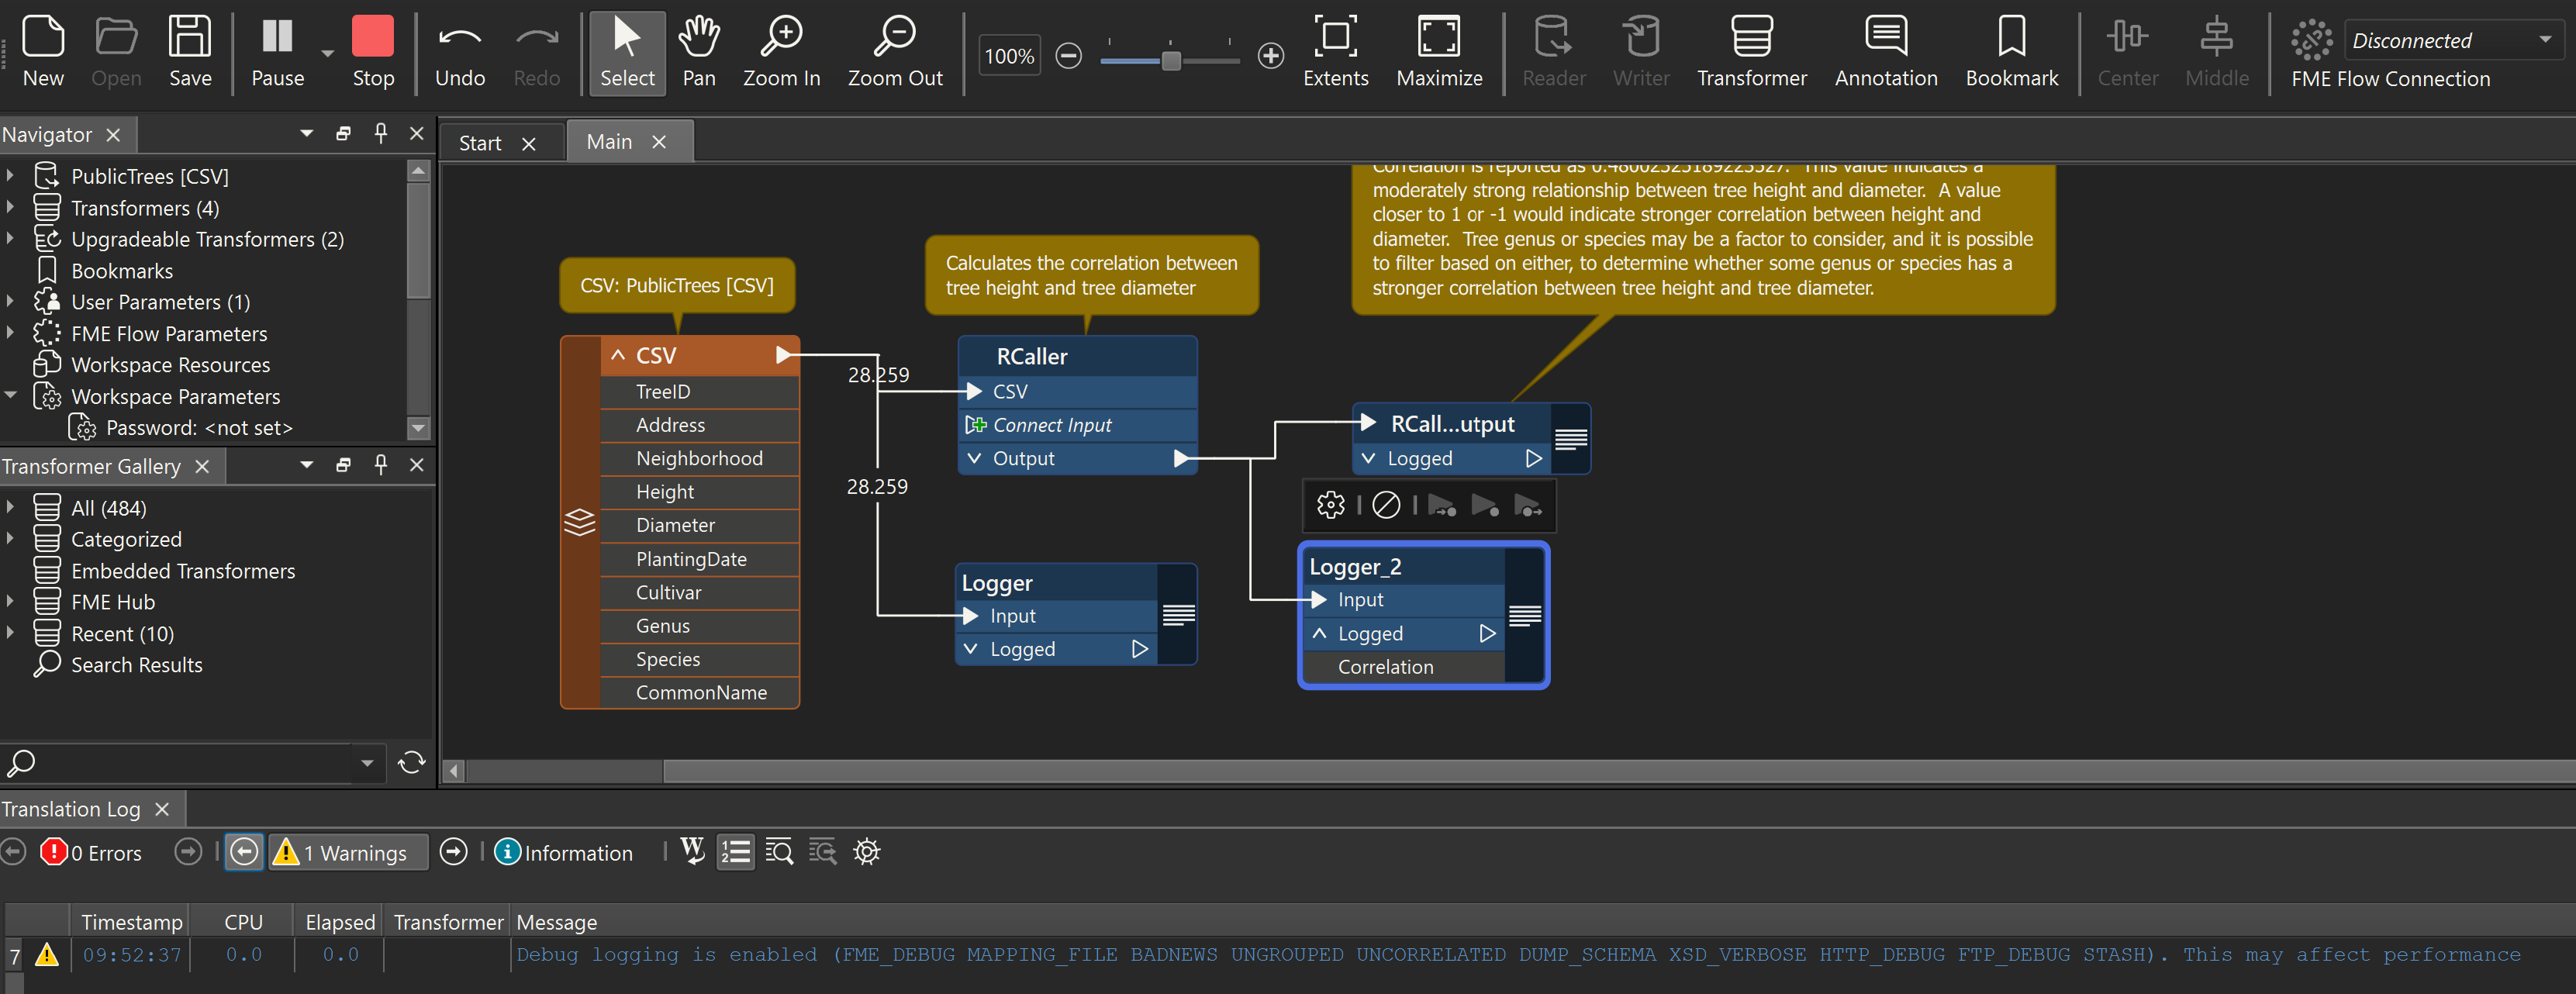Refresh the Transformer Gallery
The height and width of the screenshot is (994, 2576).
pyautogui.click(x=411, y=763)
